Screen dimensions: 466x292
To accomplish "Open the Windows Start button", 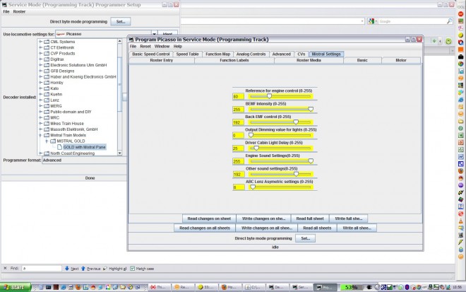I will tap(16, 287).
